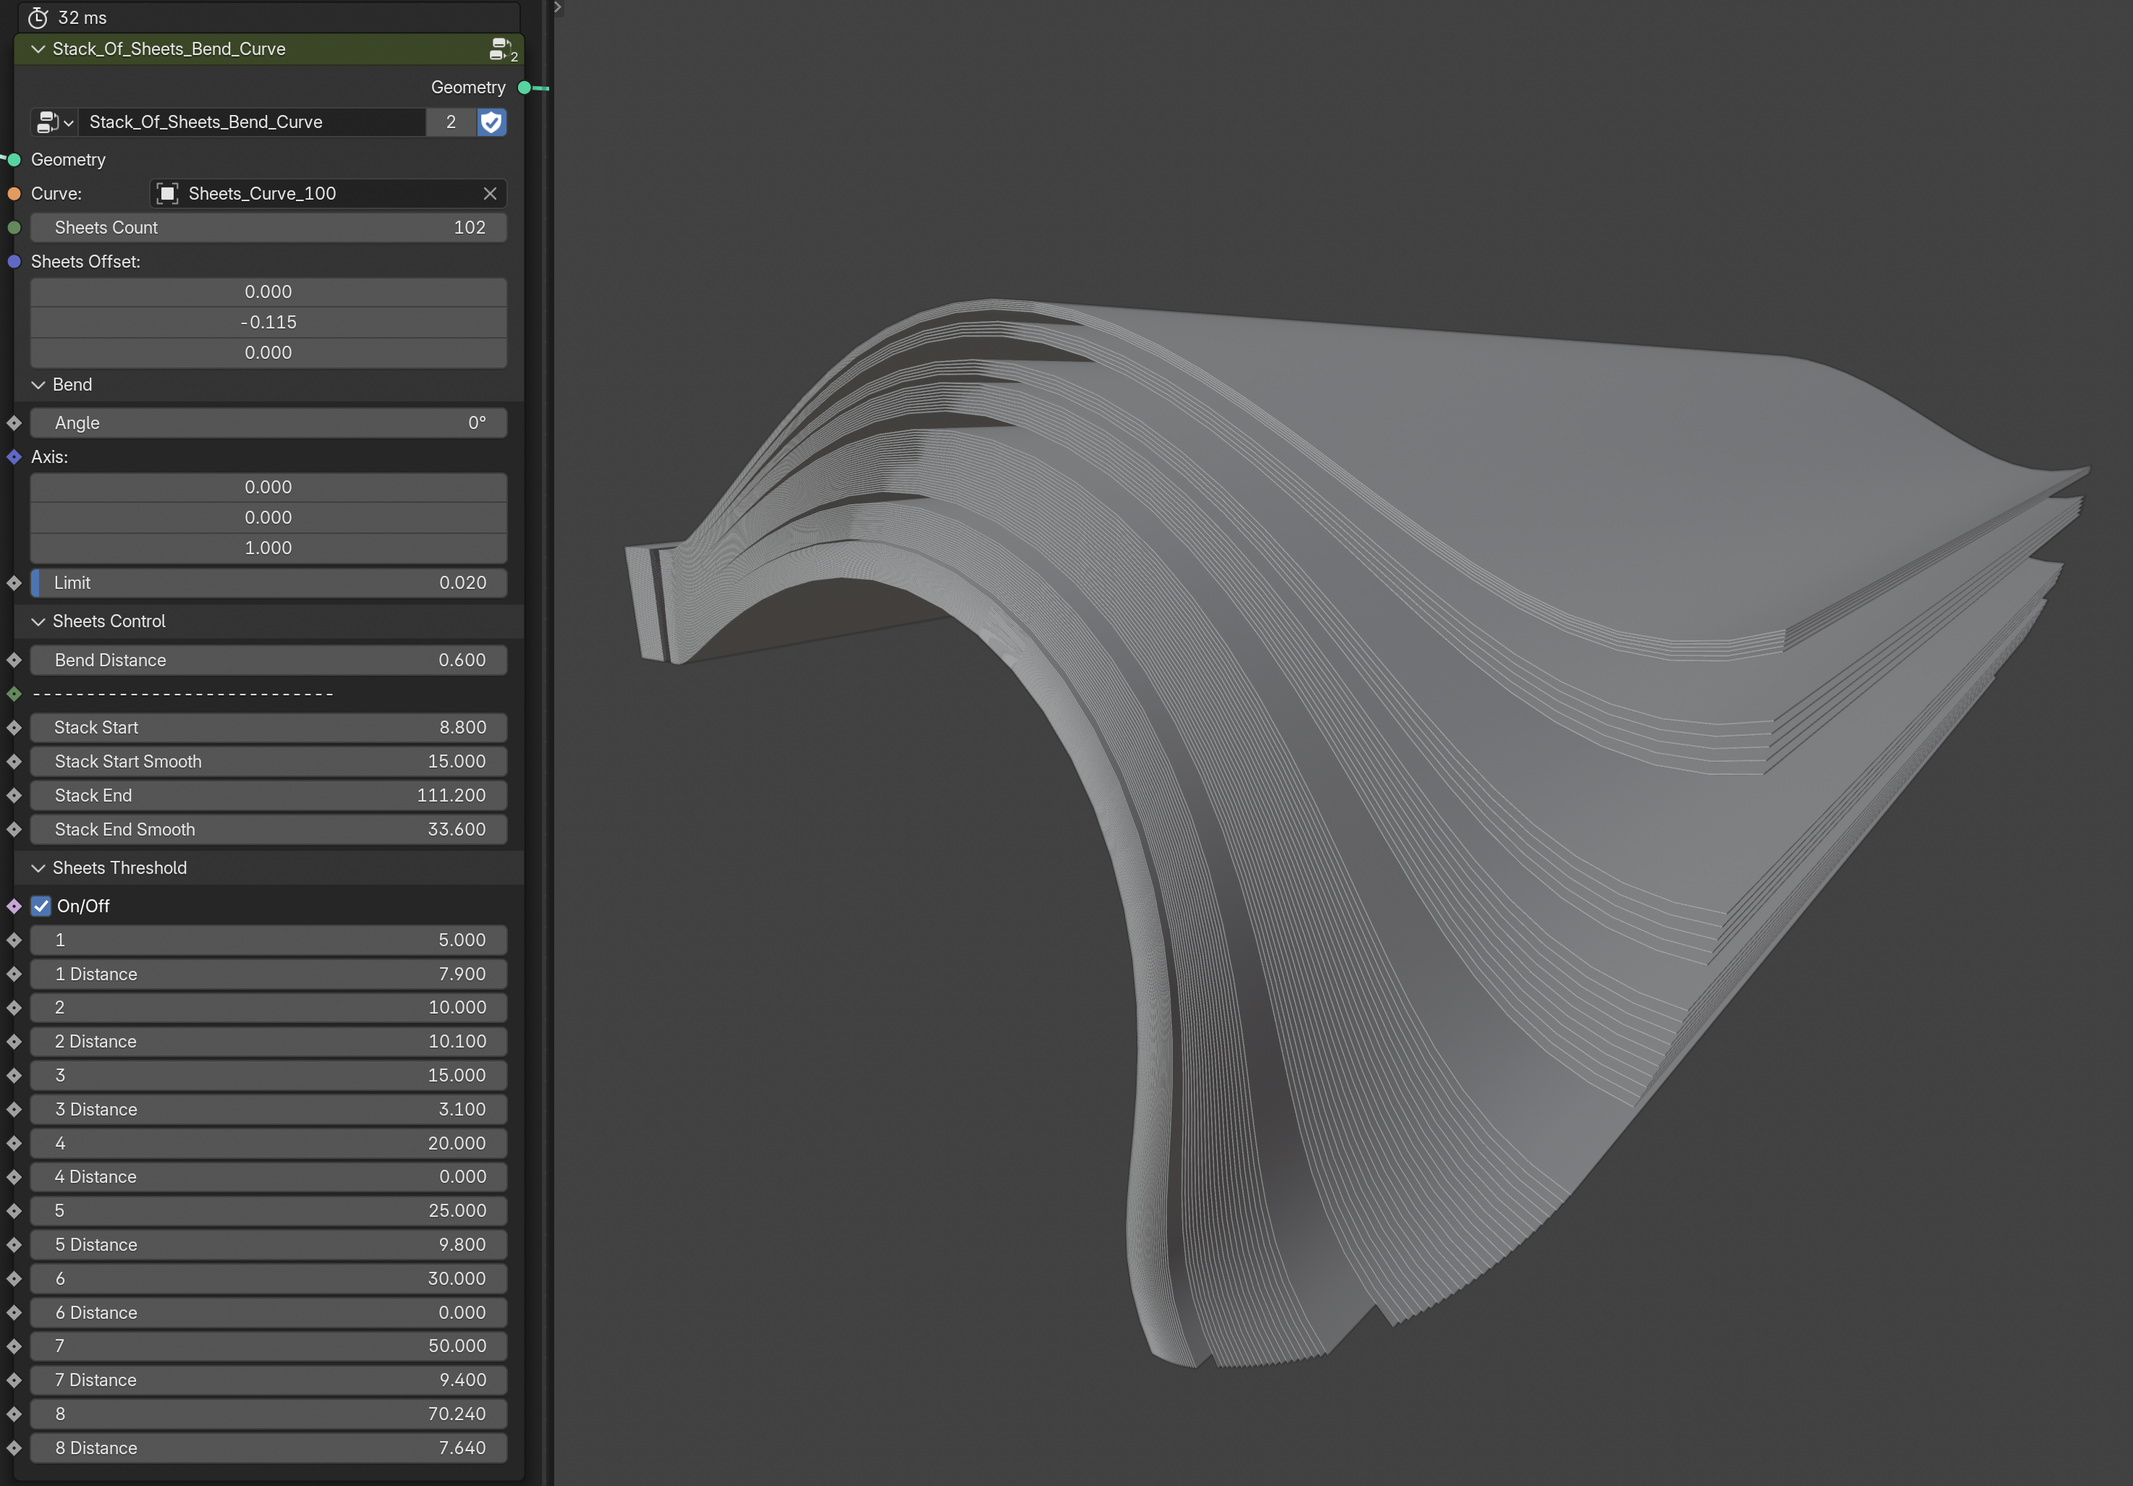
Task: Click the node group icon in header
Action: 501,49
